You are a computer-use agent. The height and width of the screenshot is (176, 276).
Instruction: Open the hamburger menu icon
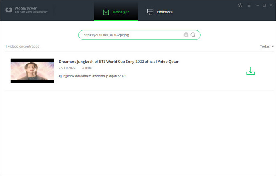click(249, 5)
